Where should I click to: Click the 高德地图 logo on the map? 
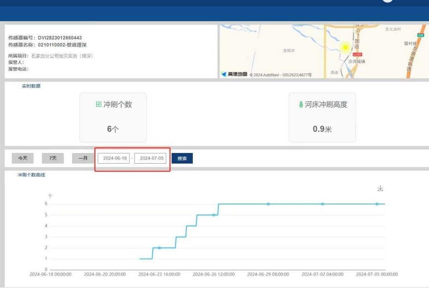(x=234, y=74)
